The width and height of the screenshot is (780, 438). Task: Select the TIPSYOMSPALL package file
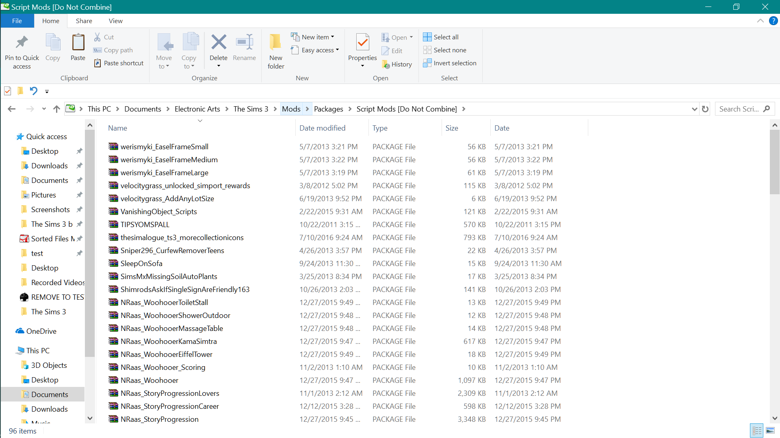click(x=145, y=225)
